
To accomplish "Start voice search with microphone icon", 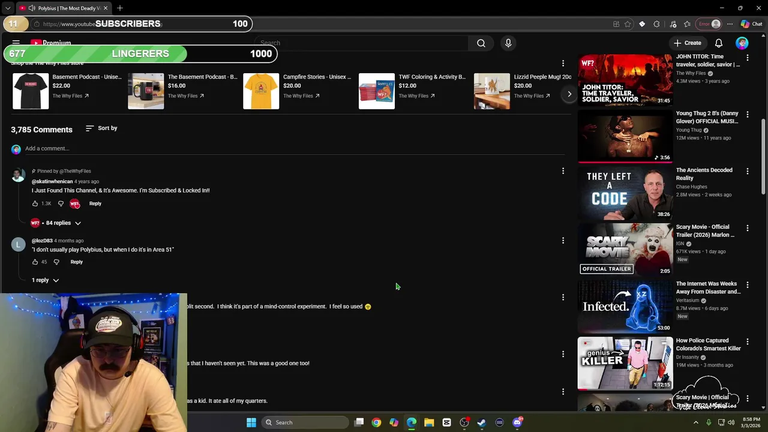I will tap(508, 43).
